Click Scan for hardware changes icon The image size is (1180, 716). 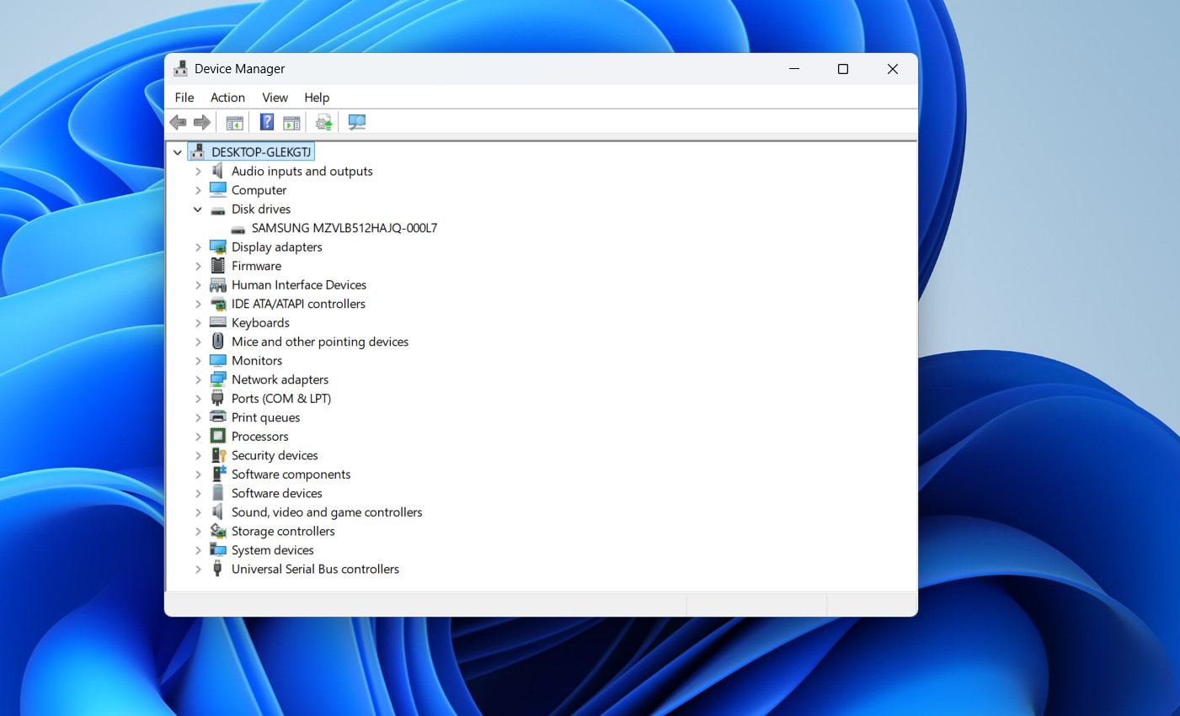[357, 123]
